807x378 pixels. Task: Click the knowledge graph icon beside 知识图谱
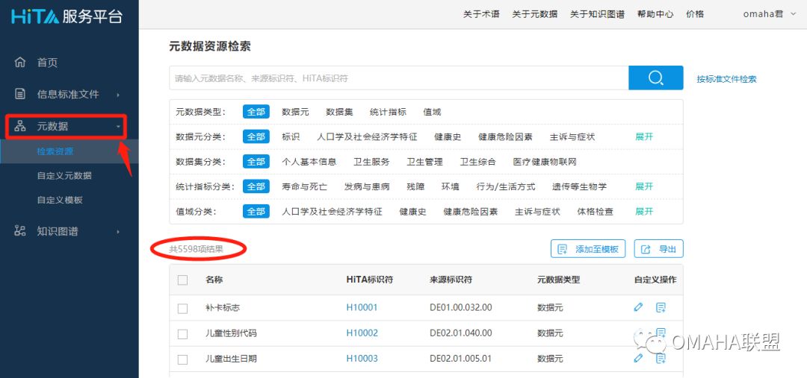pos(20,231)
